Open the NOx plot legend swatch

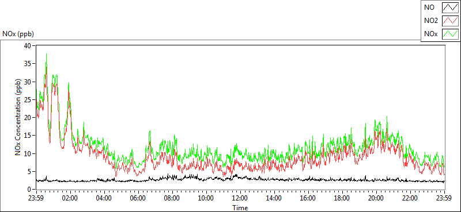click(x=450, y=34)
